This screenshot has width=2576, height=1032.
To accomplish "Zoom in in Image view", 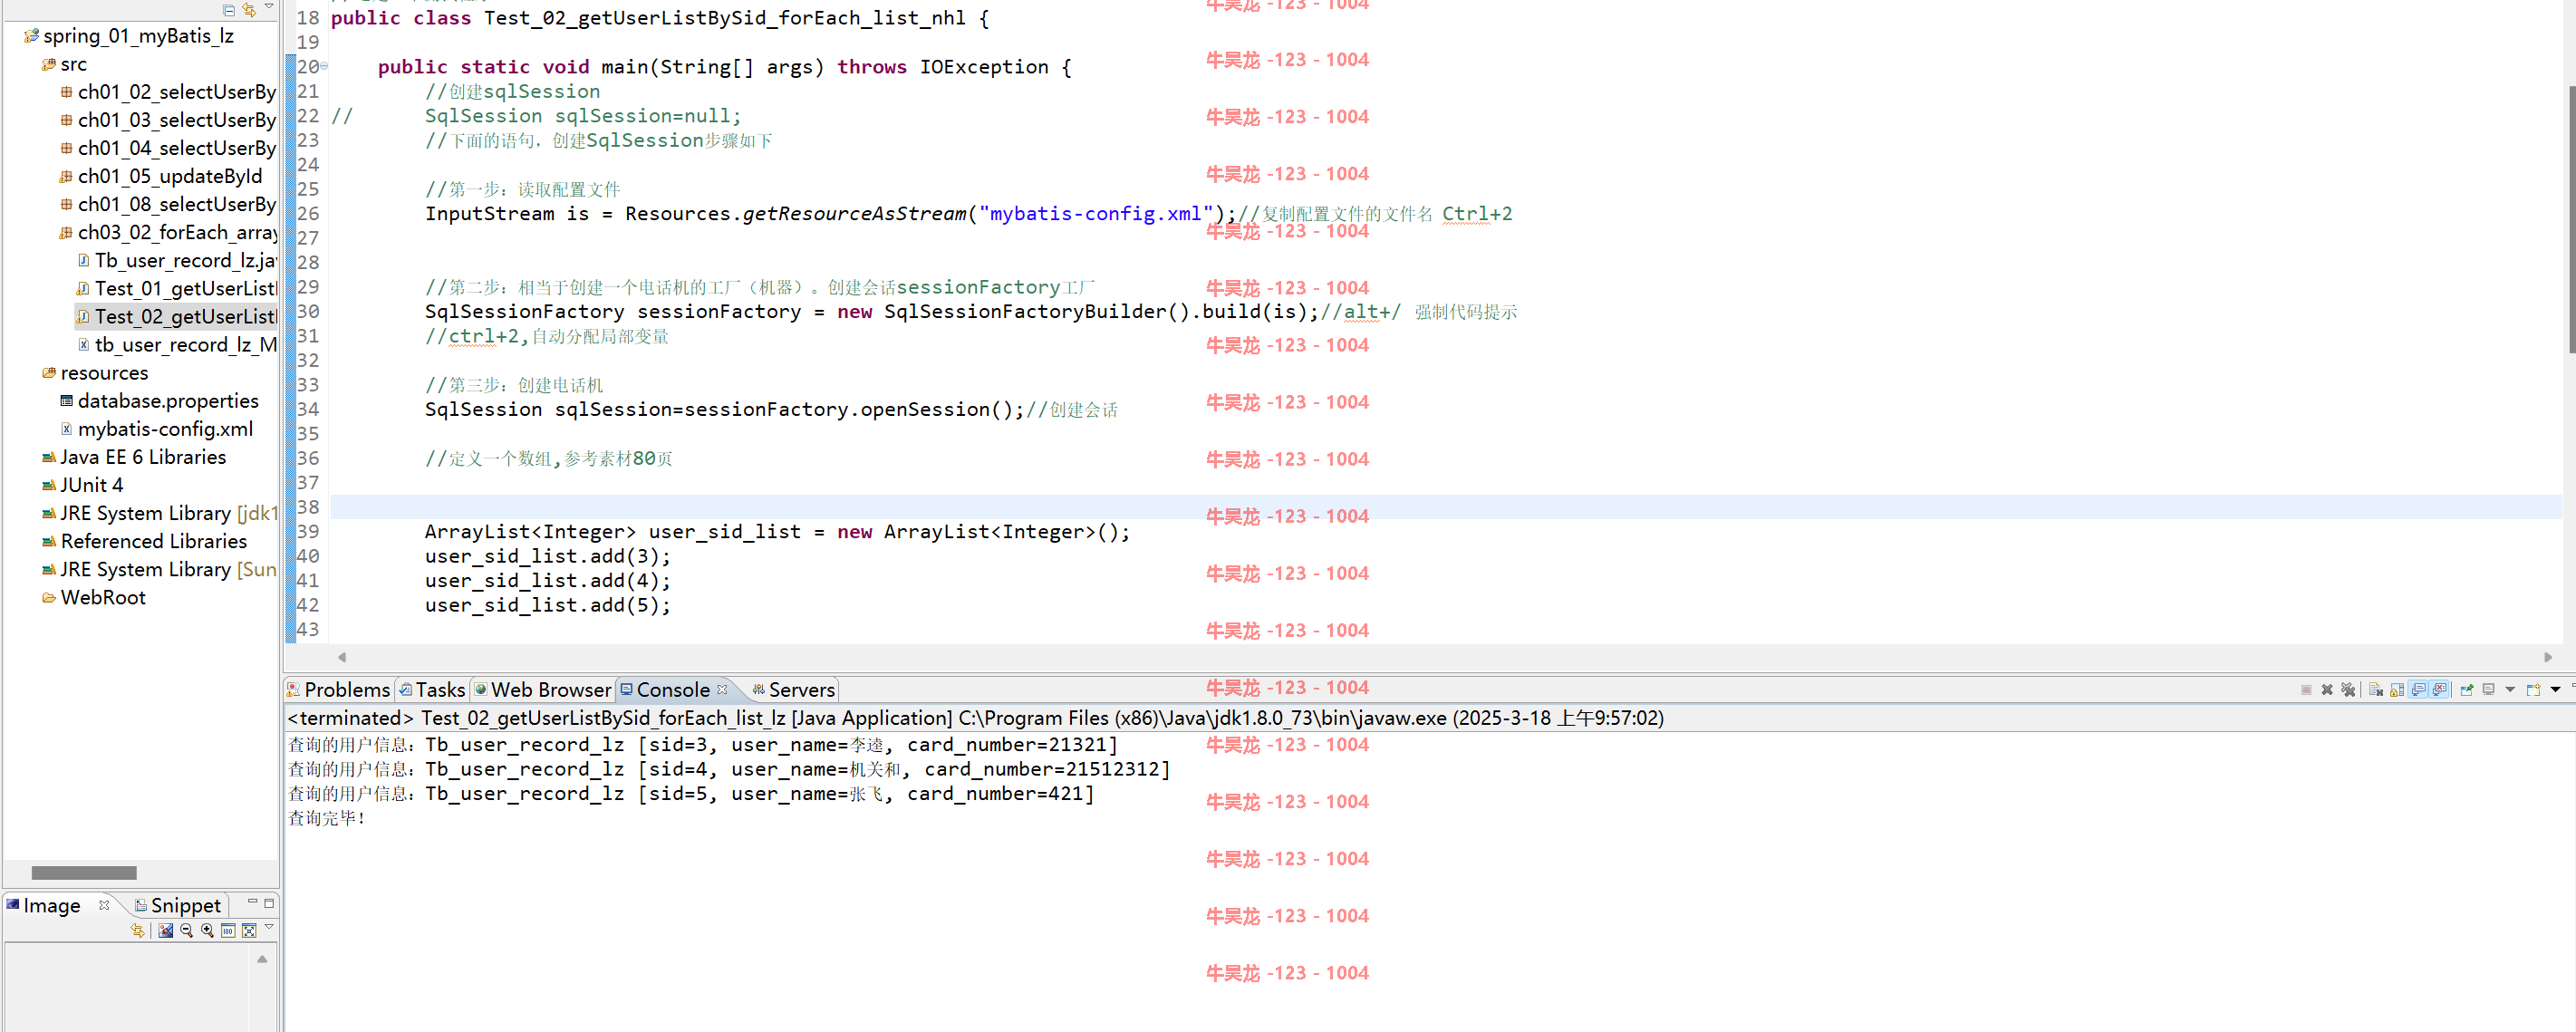I will click(x=207, y=930).
